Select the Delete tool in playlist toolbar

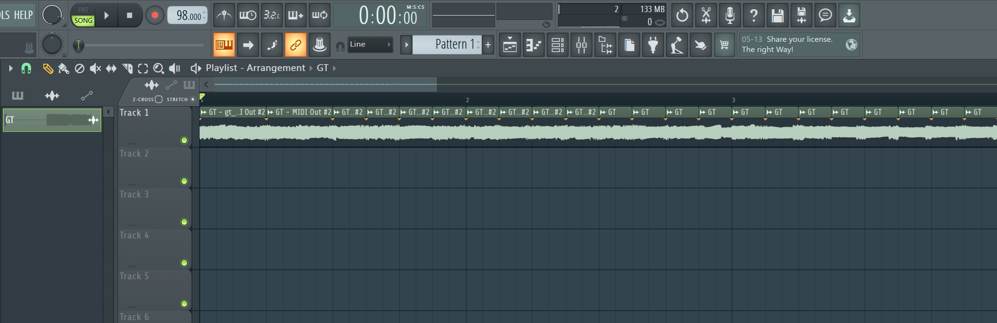(79, 69)
